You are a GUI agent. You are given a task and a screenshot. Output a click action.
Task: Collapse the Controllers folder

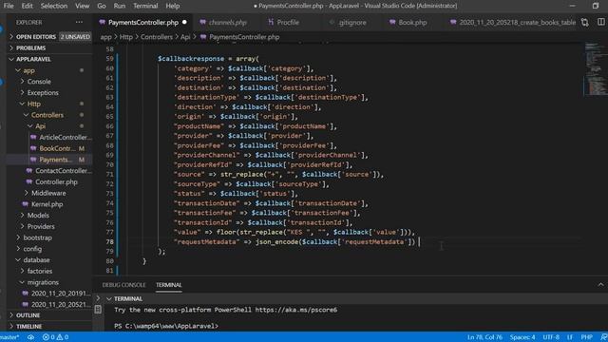click(26, 115)
